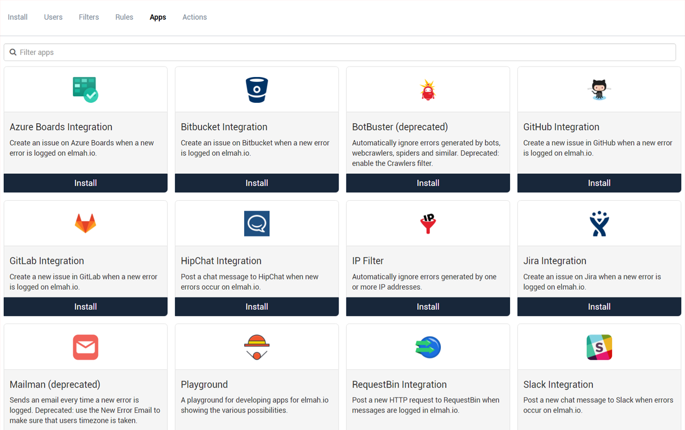Click the IP Filter funnel icon
The height and width of the screenshot is (430, 685).
point(428,223)
